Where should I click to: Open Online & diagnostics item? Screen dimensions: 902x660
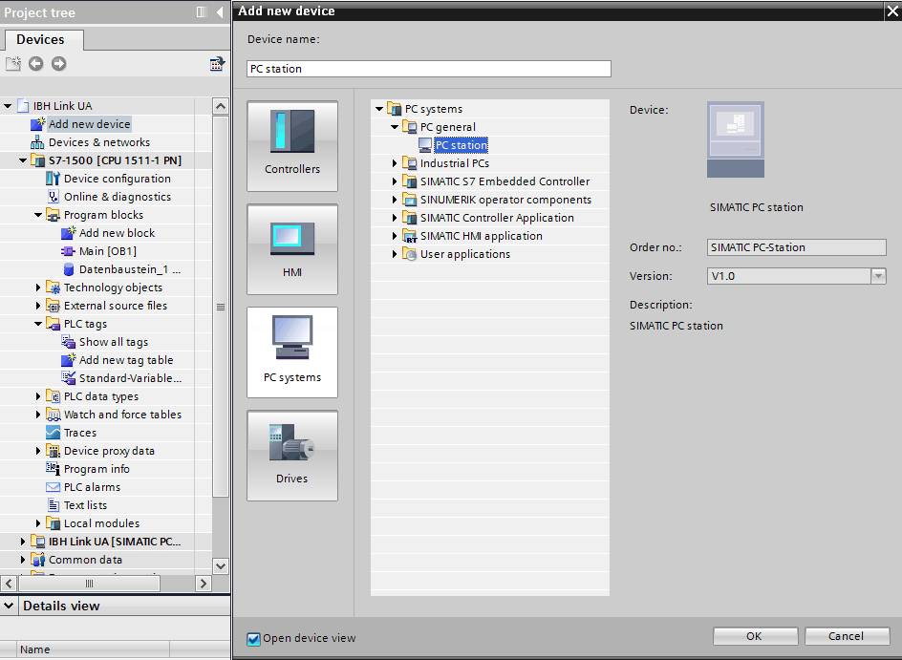pos(117,197)
